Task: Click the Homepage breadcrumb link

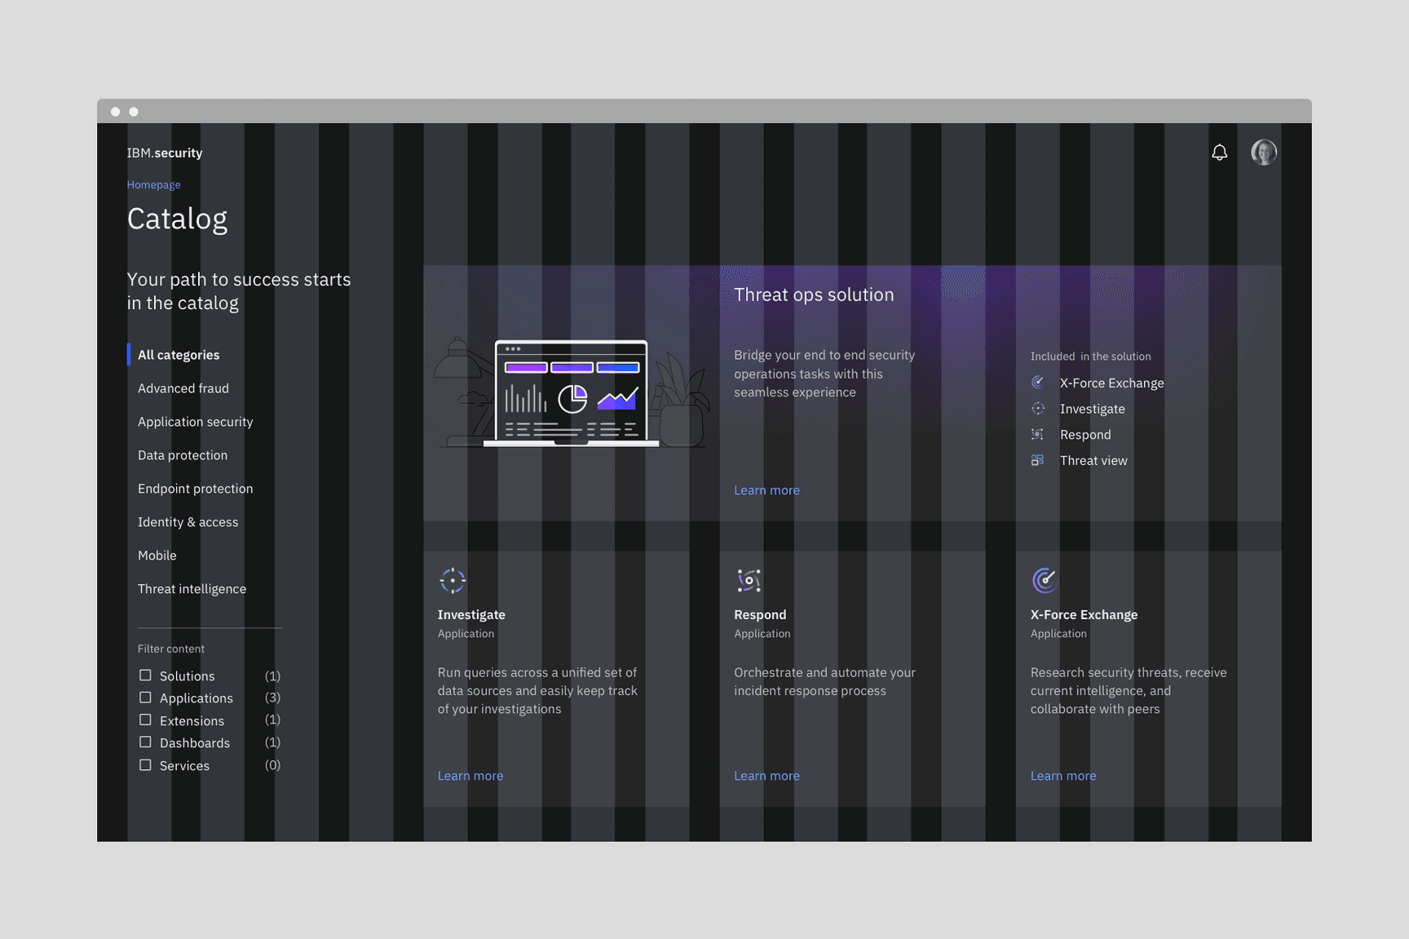Action: pos(153,184)
